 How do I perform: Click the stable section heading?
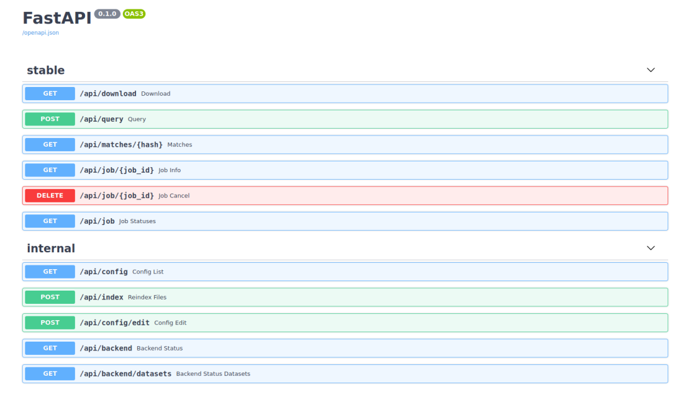click(45, 71)
